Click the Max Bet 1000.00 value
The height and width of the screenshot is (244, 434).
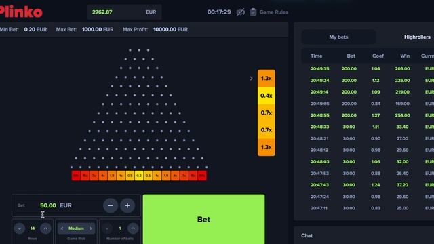coord(92,29)
